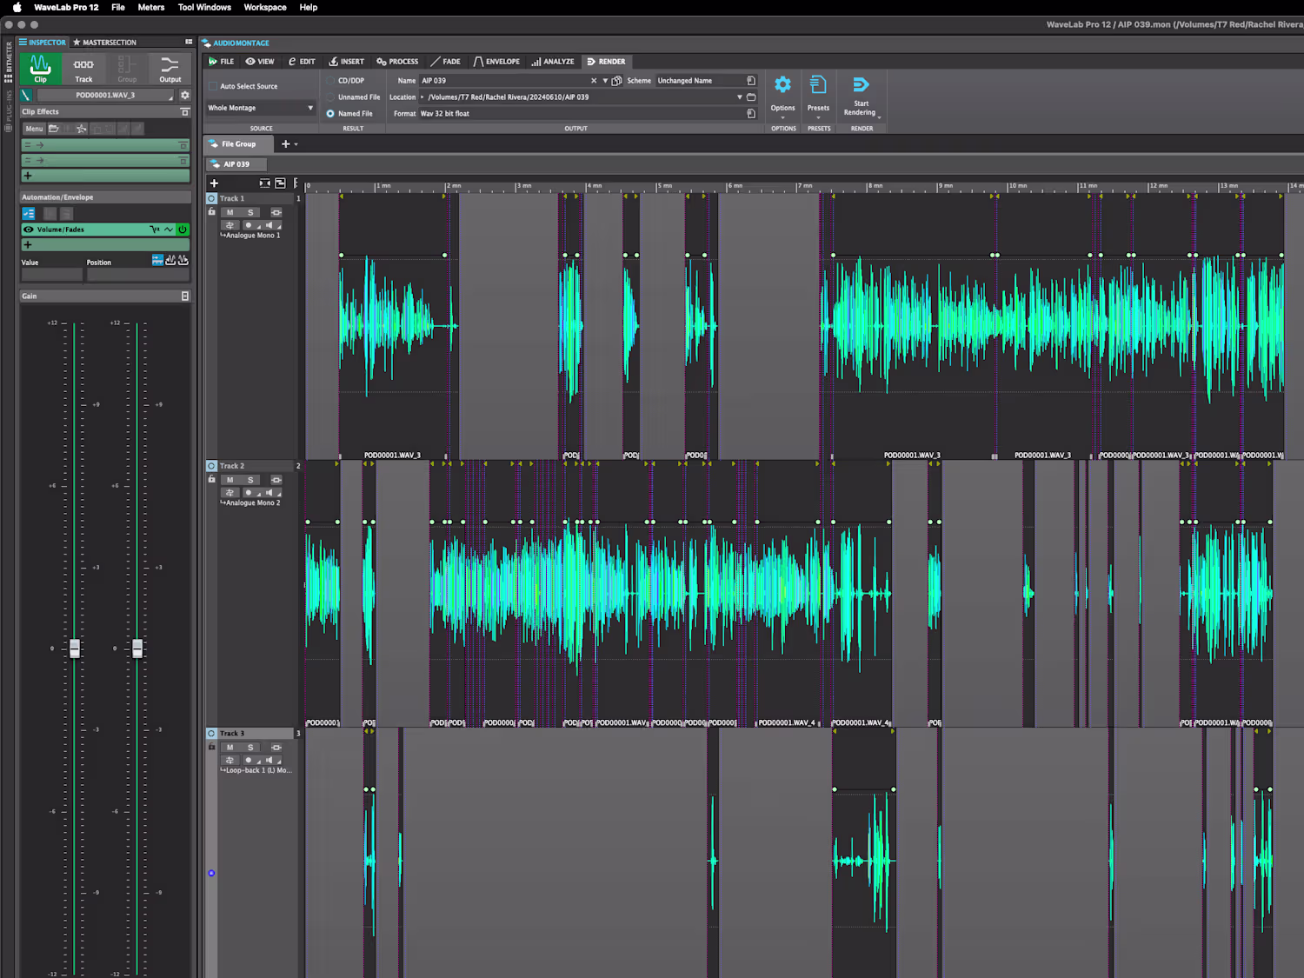Select the Output inspector icon

click(170, 69)
